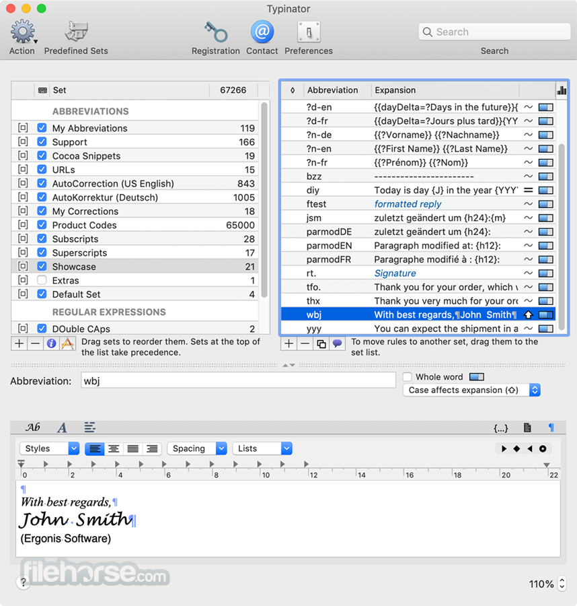This screenshot has width=577, height=606.
Task: Select the left tab stop triangle
Action: (504, 448)
